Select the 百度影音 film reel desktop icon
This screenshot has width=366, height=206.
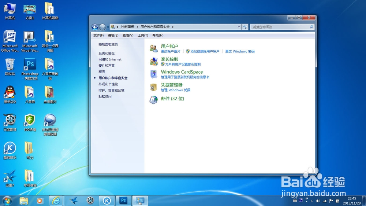pos(10,120)
